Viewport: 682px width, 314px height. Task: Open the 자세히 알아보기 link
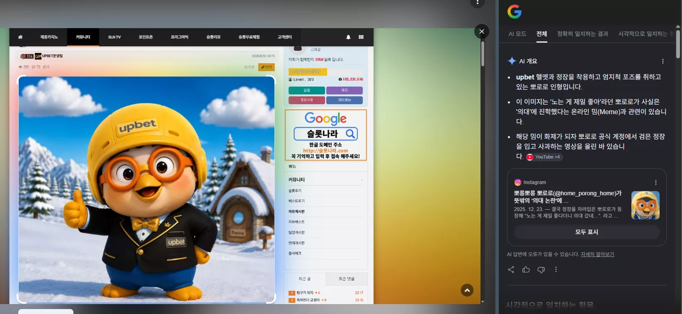click(x=597, y=254)
